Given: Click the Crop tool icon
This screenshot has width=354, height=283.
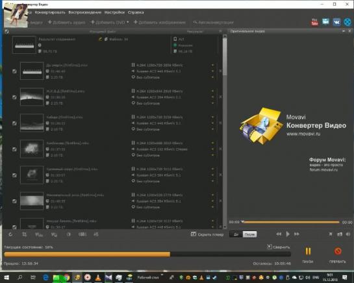Looking at the screenshot, I should pyautogui.click(x=25, y=234).
